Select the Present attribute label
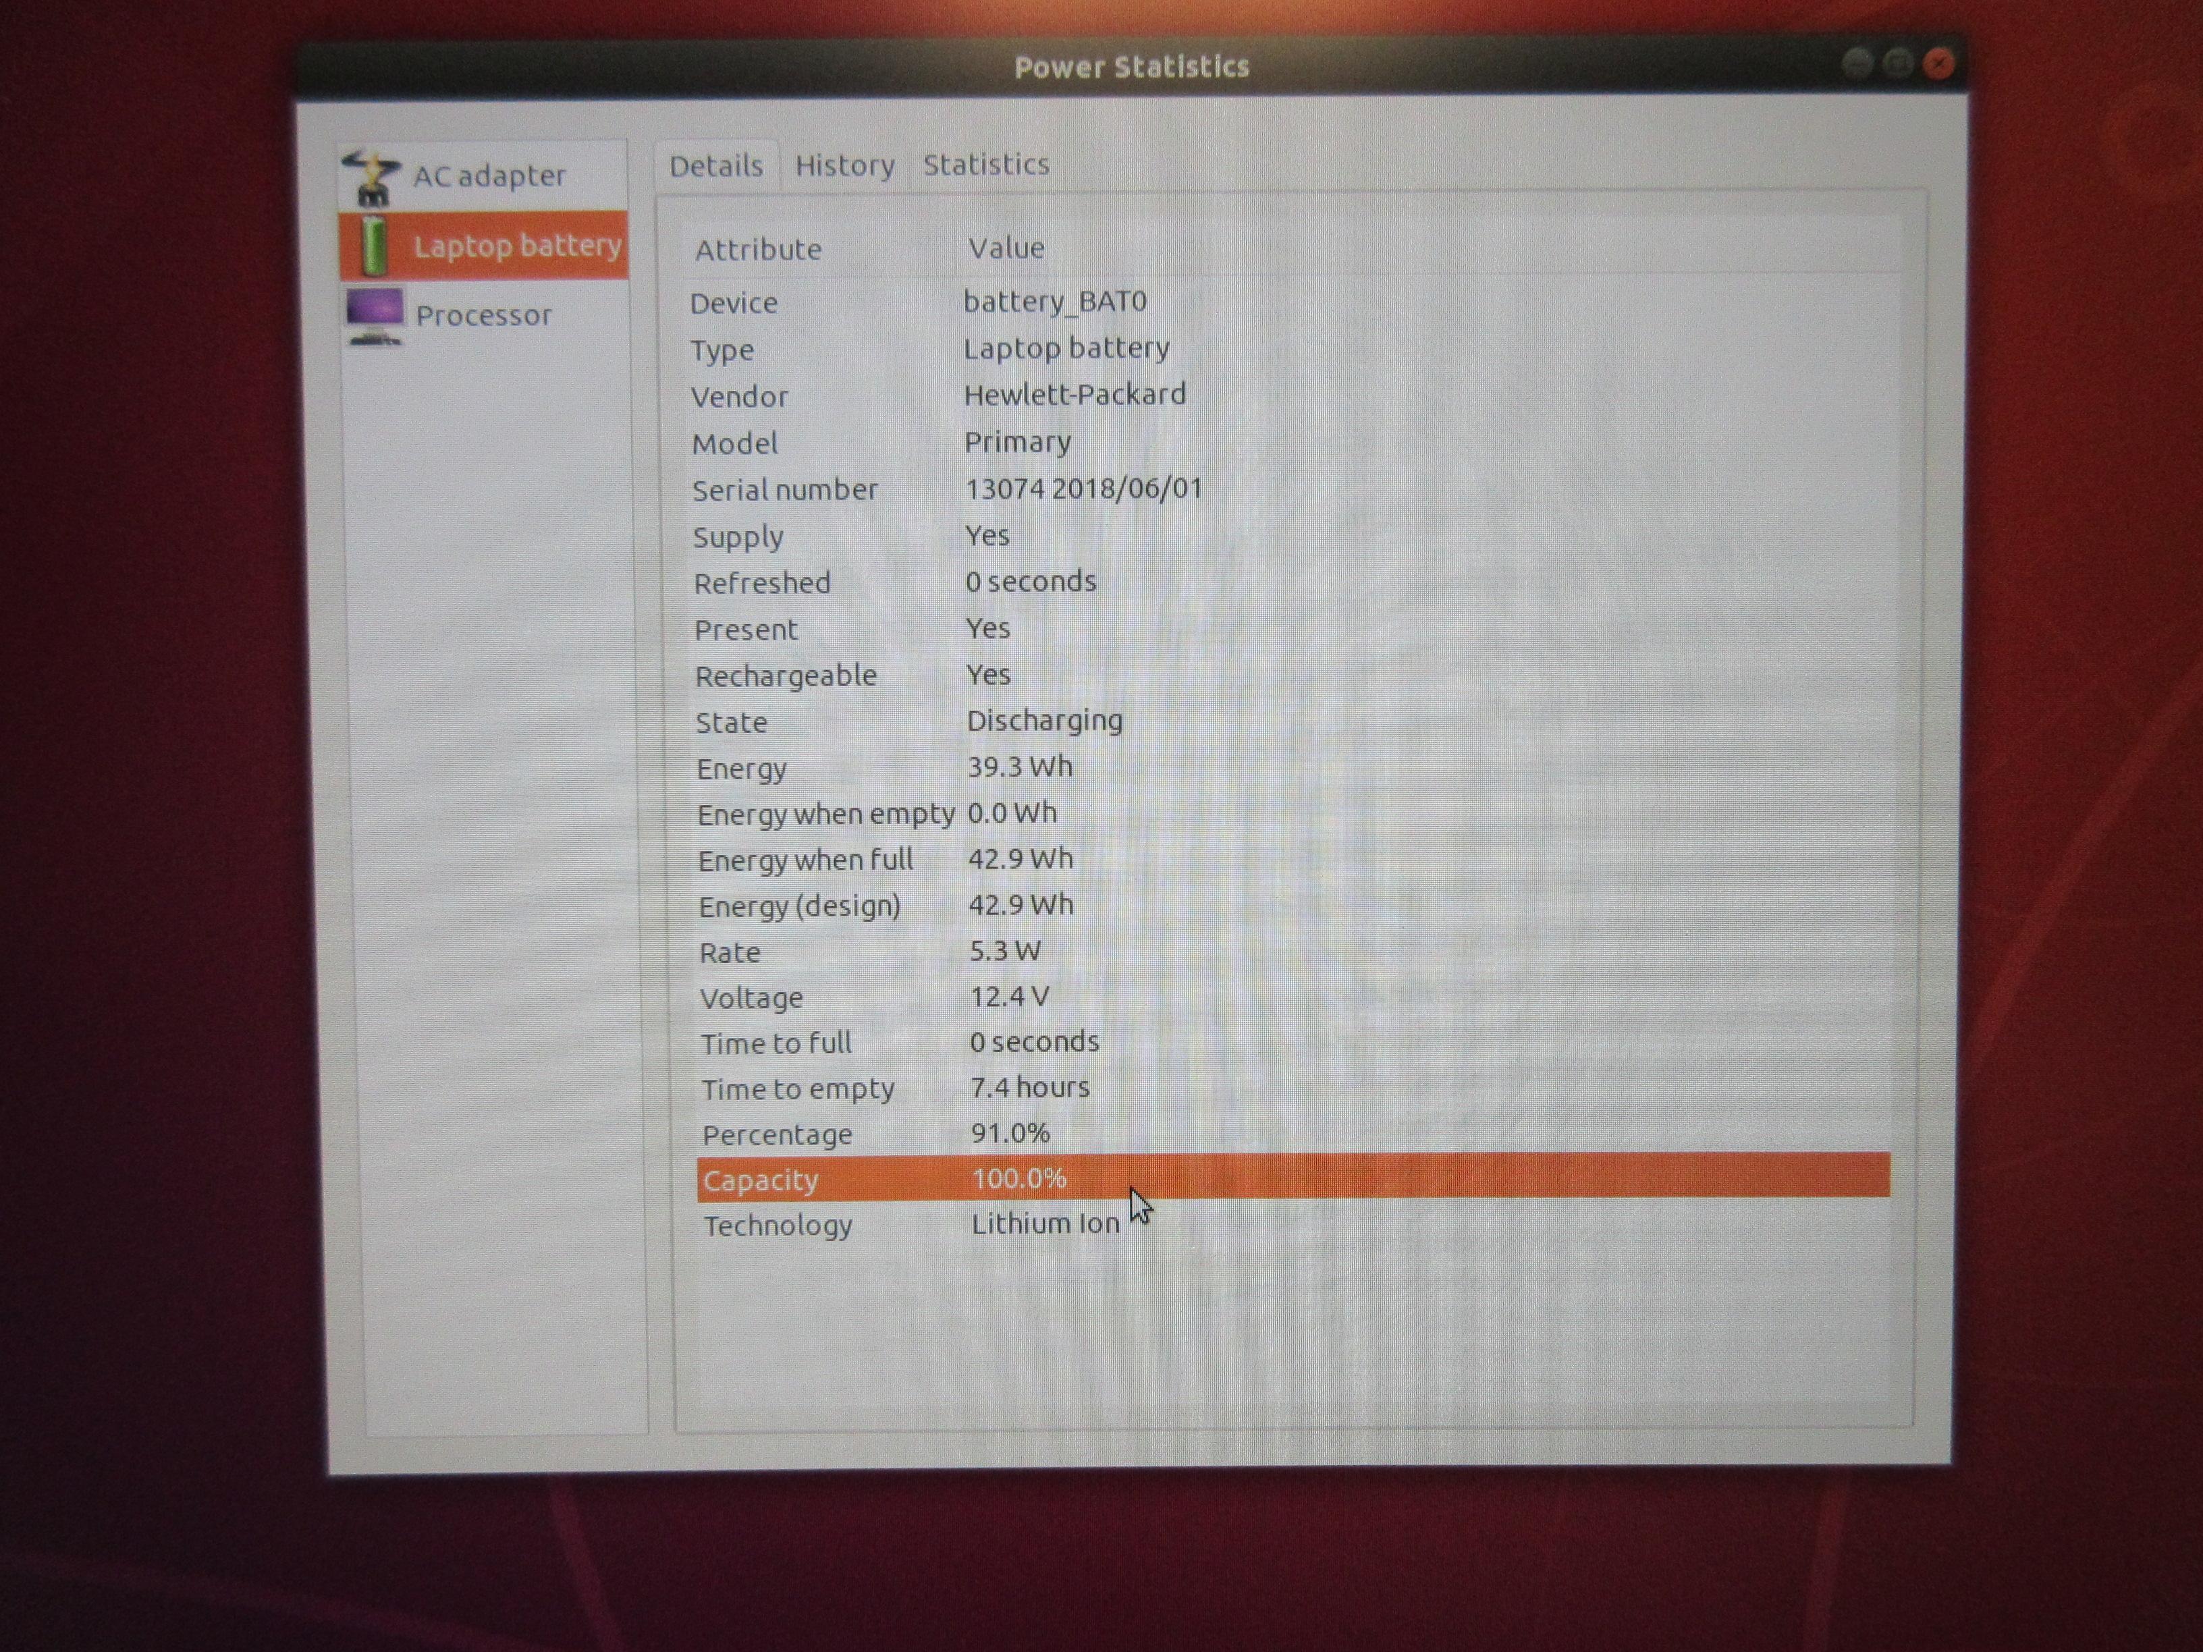The image size is (2203, 1652). click(x=746, y=630)
